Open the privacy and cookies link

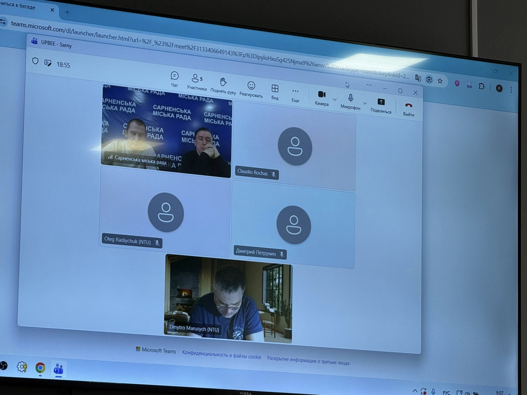coord(221,355)
